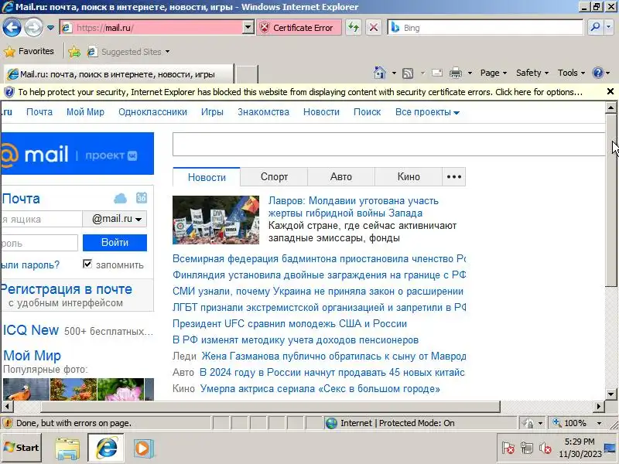The image size is (619, 464).
Task: Open the Favorites star button
Action: (x=29, y=51)
